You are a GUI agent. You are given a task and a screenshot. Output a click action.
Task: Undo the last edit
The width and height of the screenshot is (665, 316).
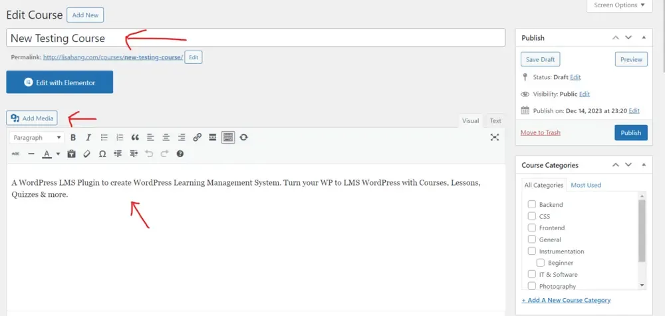[149, 154]
